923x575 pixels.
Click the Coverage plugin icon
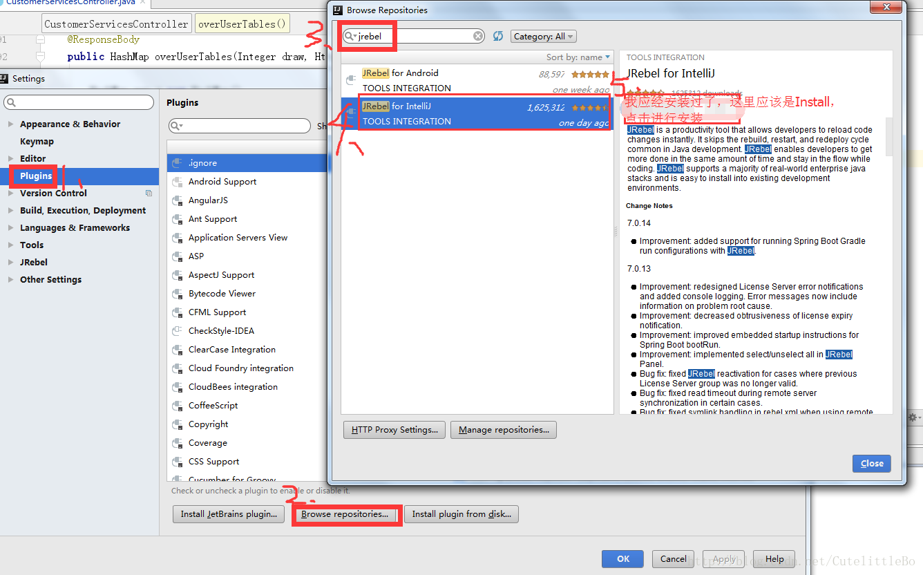click(177, 443)
